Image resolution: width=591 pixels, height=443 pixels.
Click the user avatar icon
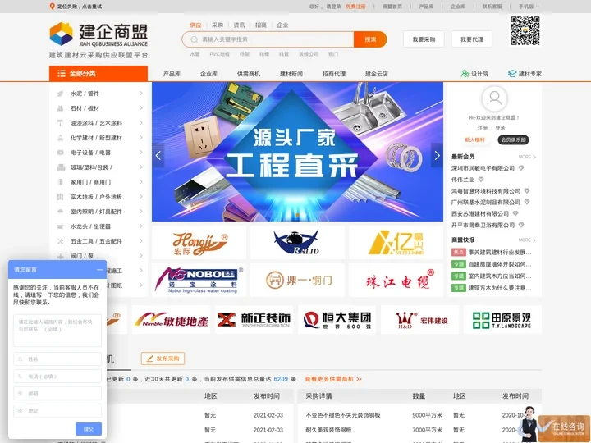[494, 98]
